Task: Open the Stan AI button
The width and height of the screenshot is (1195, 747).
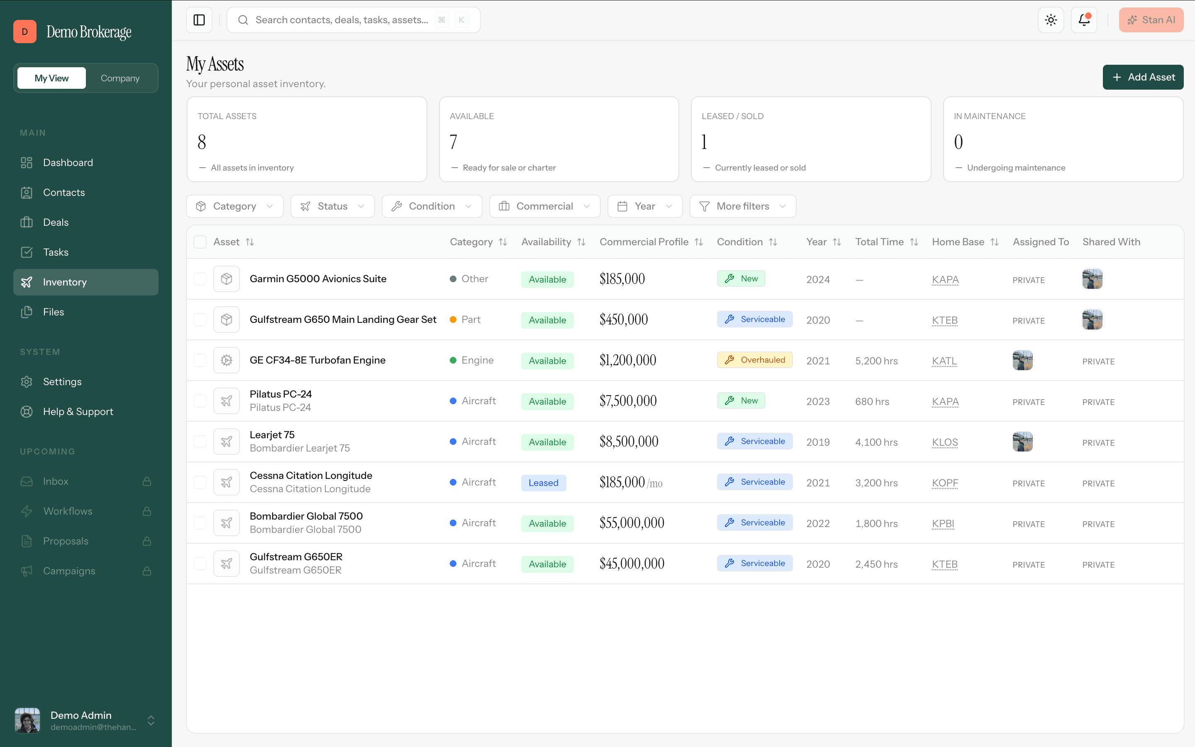Action: (x=1151, y=20)
